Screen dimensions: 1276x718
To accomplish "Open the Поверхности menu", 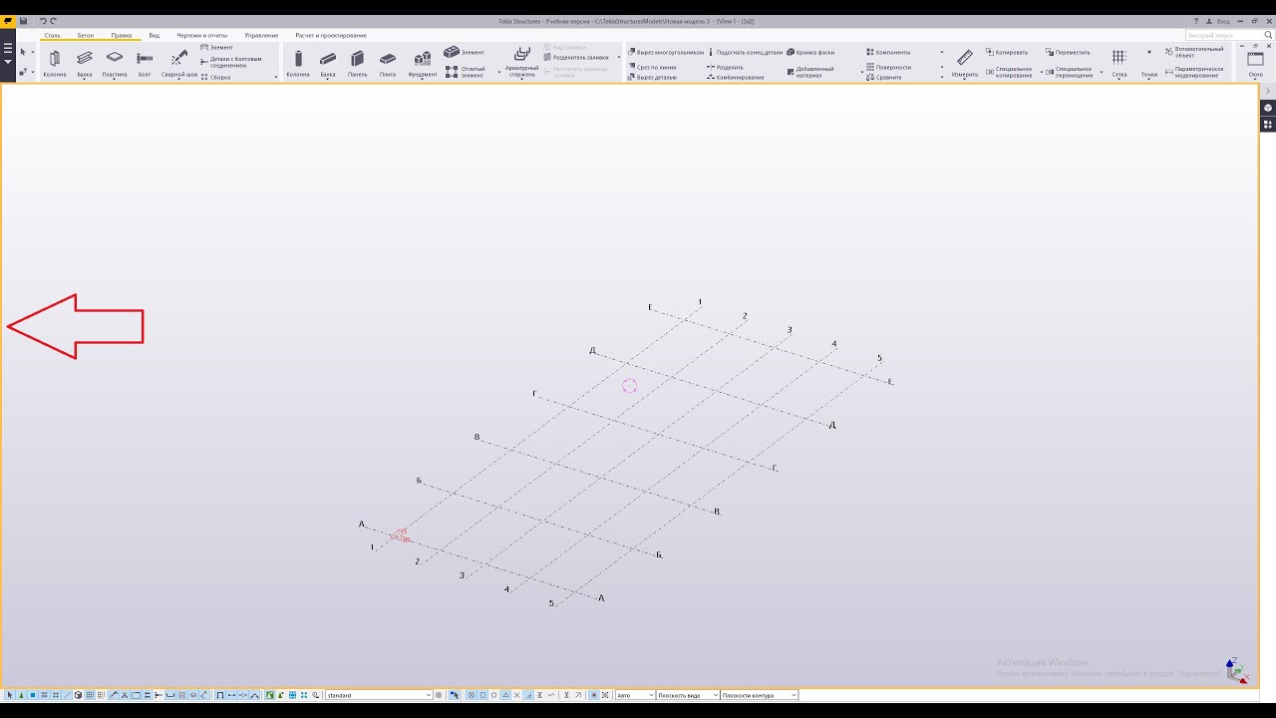I will coord(888,67).
